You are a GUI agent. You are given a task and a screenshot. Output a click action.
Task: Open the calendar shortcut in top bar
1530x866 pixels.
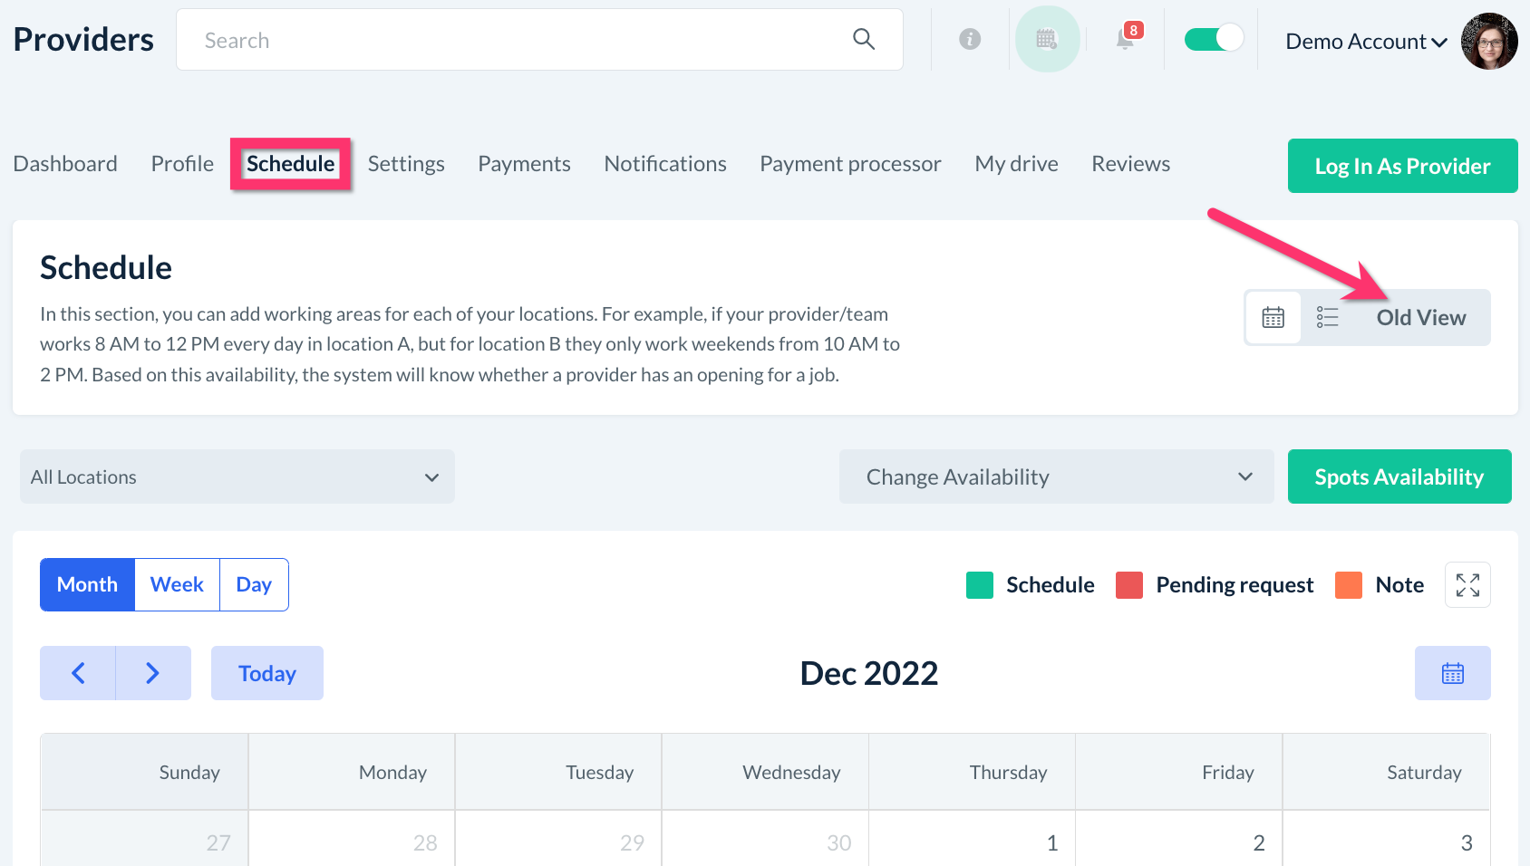pos(1047,39)
